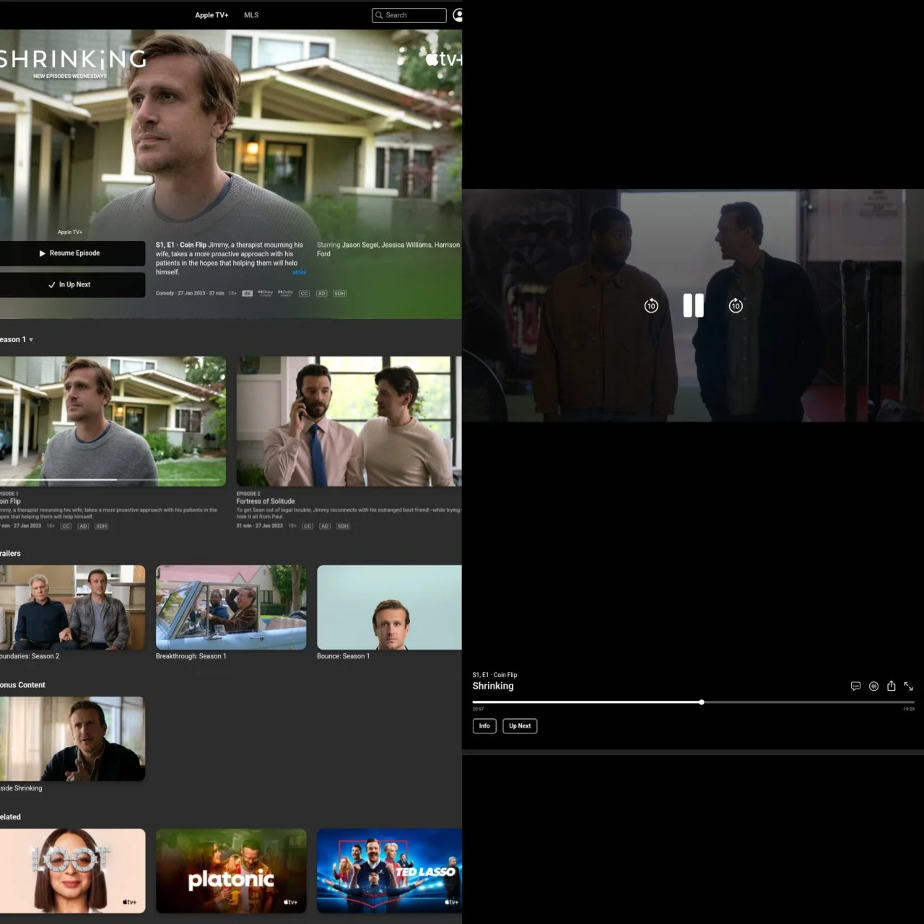The image size is (924, 924).
Task: Pause the playing Shrinking episode
Action: coord(693,305)
